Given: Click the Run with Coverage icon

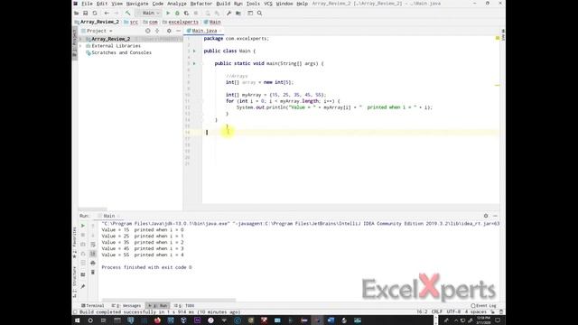Looking at the screenshot, I should [187, 13].
